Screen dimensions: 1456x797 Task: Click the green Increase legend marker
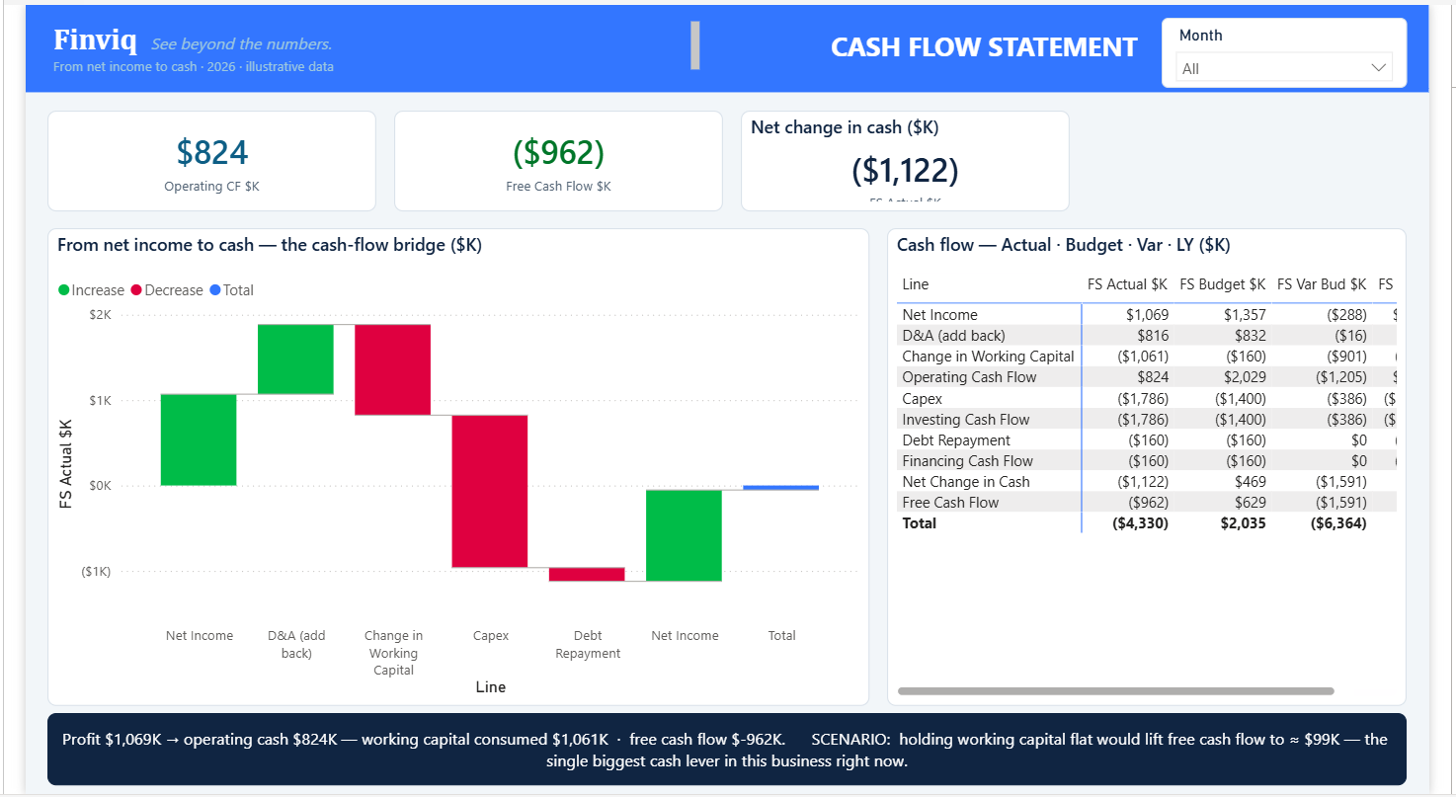point(64,290)
